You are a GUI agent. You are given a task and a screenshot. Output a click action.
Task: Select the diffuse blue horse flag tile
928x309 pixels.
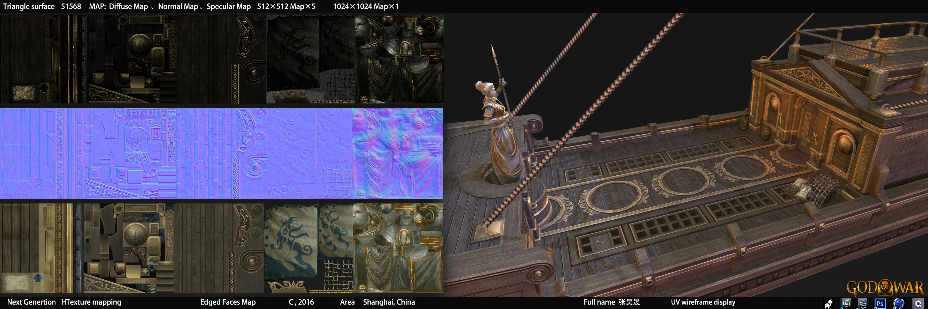pos(309,248)
